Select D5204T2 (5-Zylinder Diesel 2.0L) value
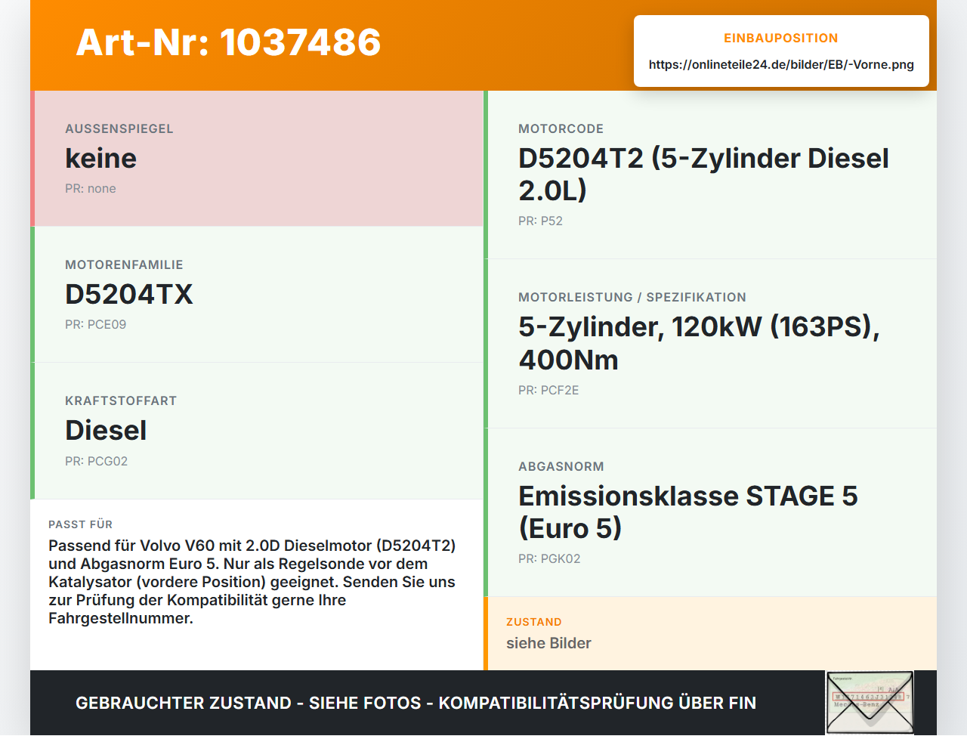Image resolution: width=967 pixels, height=736 pixels. click(x=703, y=175)
